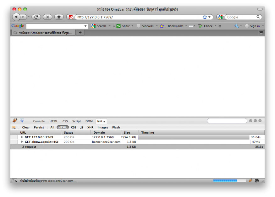Image resolution: width=275 pixels, height=197 pixels.
Task: Open the Check dropdown arrow
Action: click(216, 26)
